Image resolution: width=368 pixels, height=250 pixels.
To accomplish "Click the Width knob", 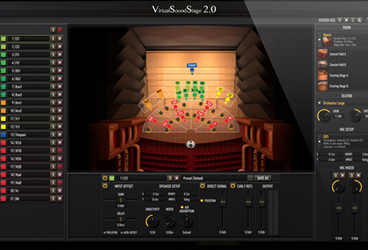I will pos(169,221).
